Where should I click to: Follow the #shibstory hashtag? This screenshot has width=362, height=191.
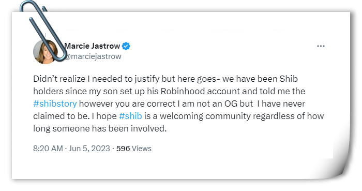[55, 104]
